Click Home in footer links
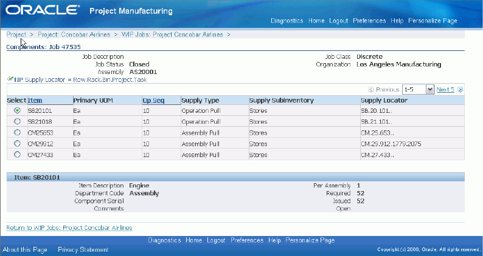 click(x=194, y=240)
